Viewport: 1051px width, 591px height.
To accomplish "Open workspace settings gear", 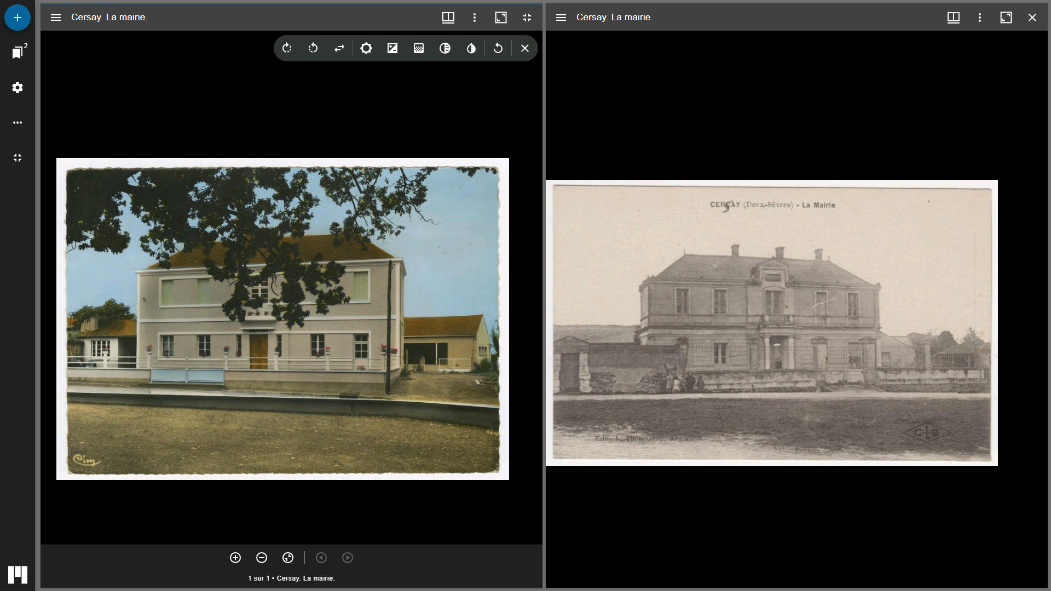I will pos(18,88).
